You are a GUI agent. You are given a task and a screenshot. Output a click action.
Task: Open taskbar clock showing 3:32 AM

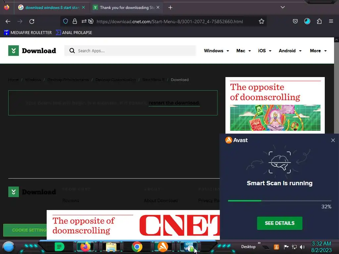coord(321,247)
